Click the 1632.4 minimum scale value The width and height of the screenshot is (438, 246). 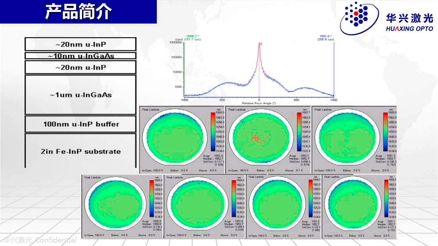306,150
